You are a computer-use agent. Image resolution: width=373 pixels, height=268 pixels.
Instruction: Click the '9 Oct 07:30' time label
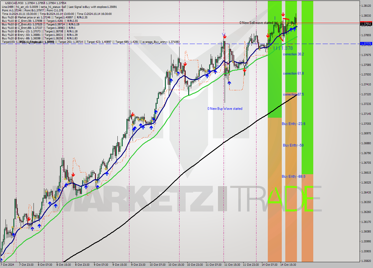coord(101,265)
